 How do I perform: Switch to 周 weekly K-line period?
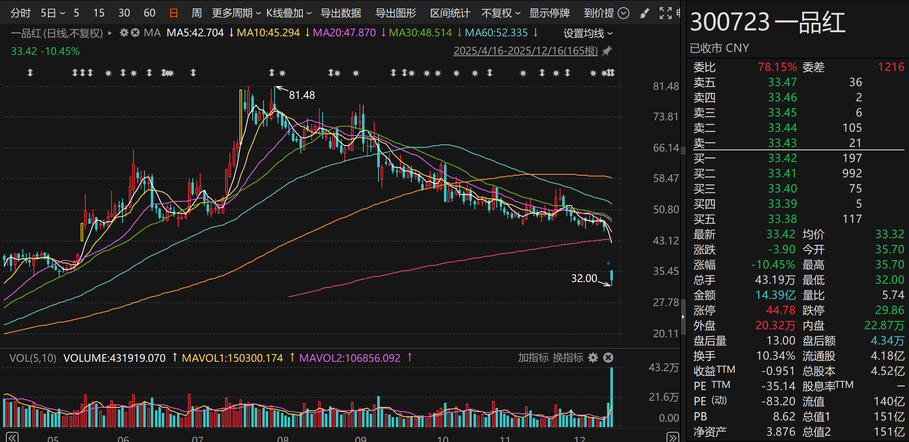pos(196,14)
